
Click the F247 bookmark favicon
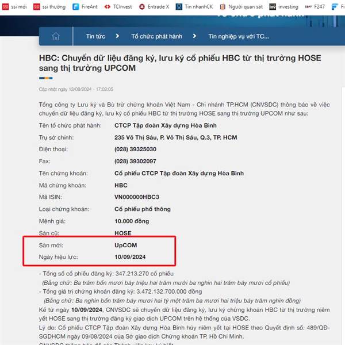tap(308, 7)
